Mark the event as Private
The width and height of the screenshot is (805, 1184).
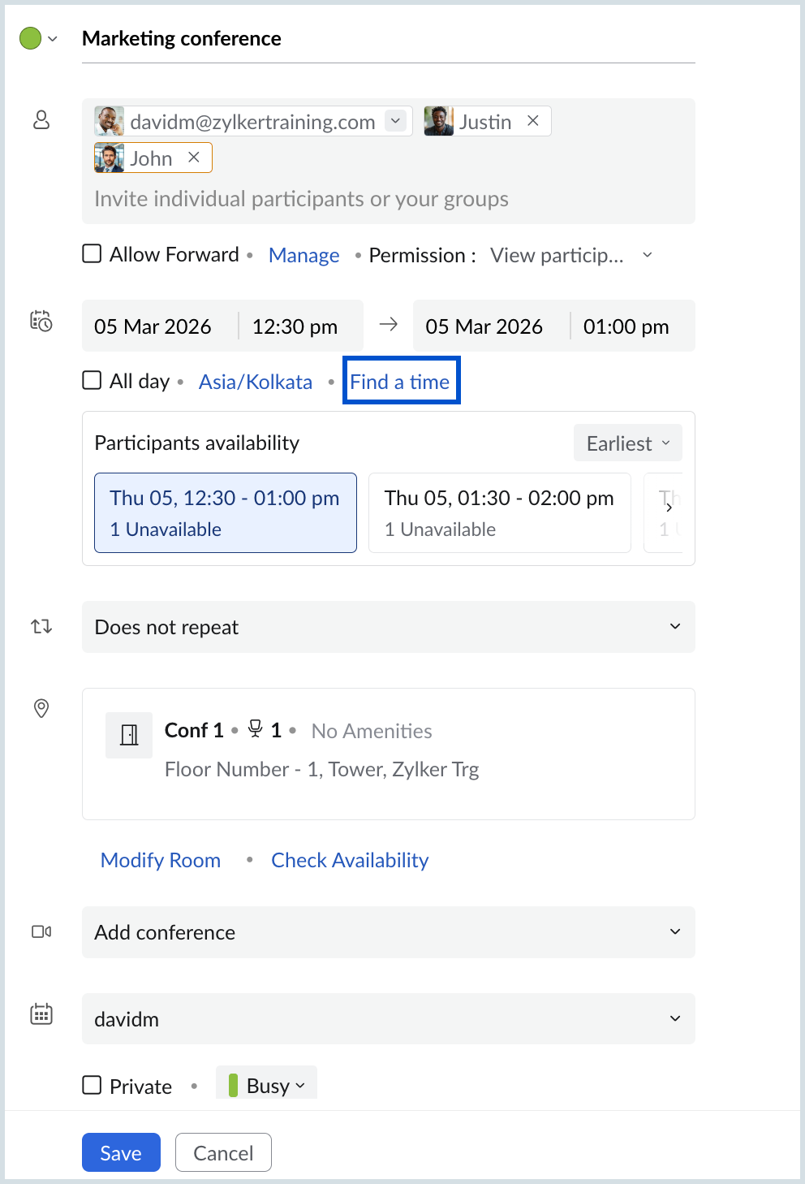coord(93,1086)
